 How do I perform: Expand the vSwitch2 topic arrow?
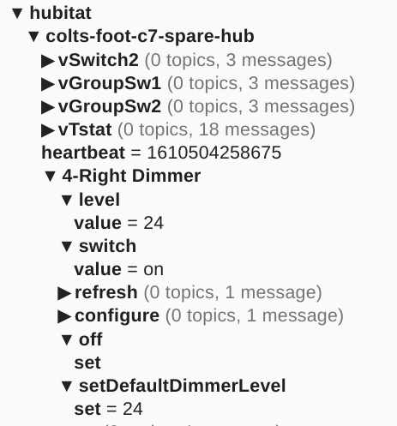tap(48, 61)
